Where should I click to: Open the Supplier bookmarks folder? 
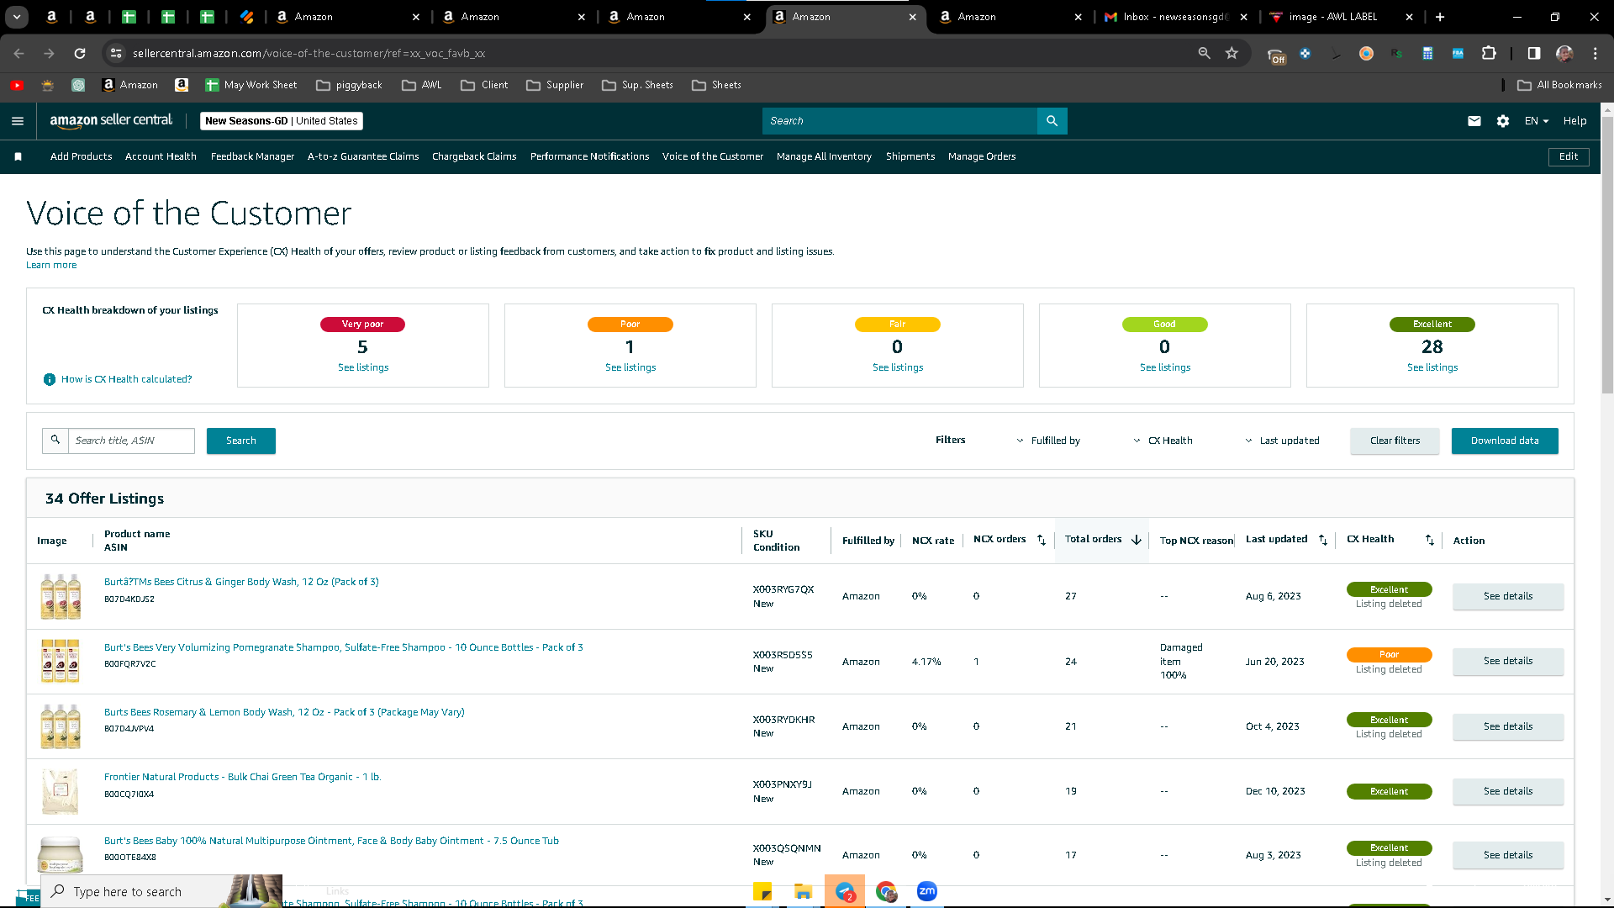click(x=555, y=85)
